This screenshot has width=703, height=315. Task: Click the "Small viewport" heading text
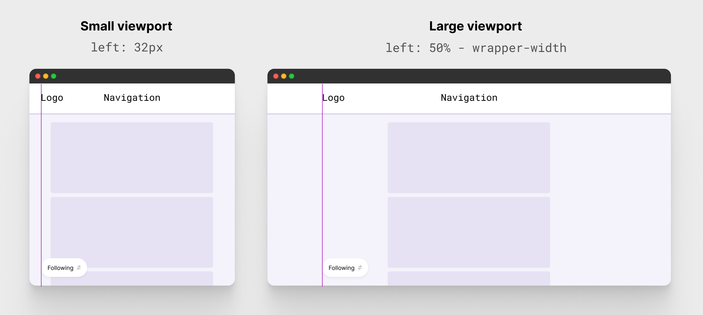[x=126, y=26]
